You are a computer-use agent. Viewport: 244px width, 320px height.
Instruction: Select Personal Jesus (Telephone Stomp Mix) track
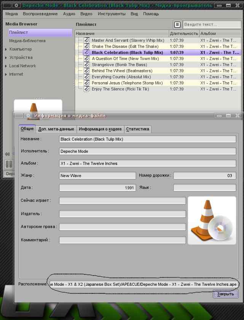coord(127,83)
